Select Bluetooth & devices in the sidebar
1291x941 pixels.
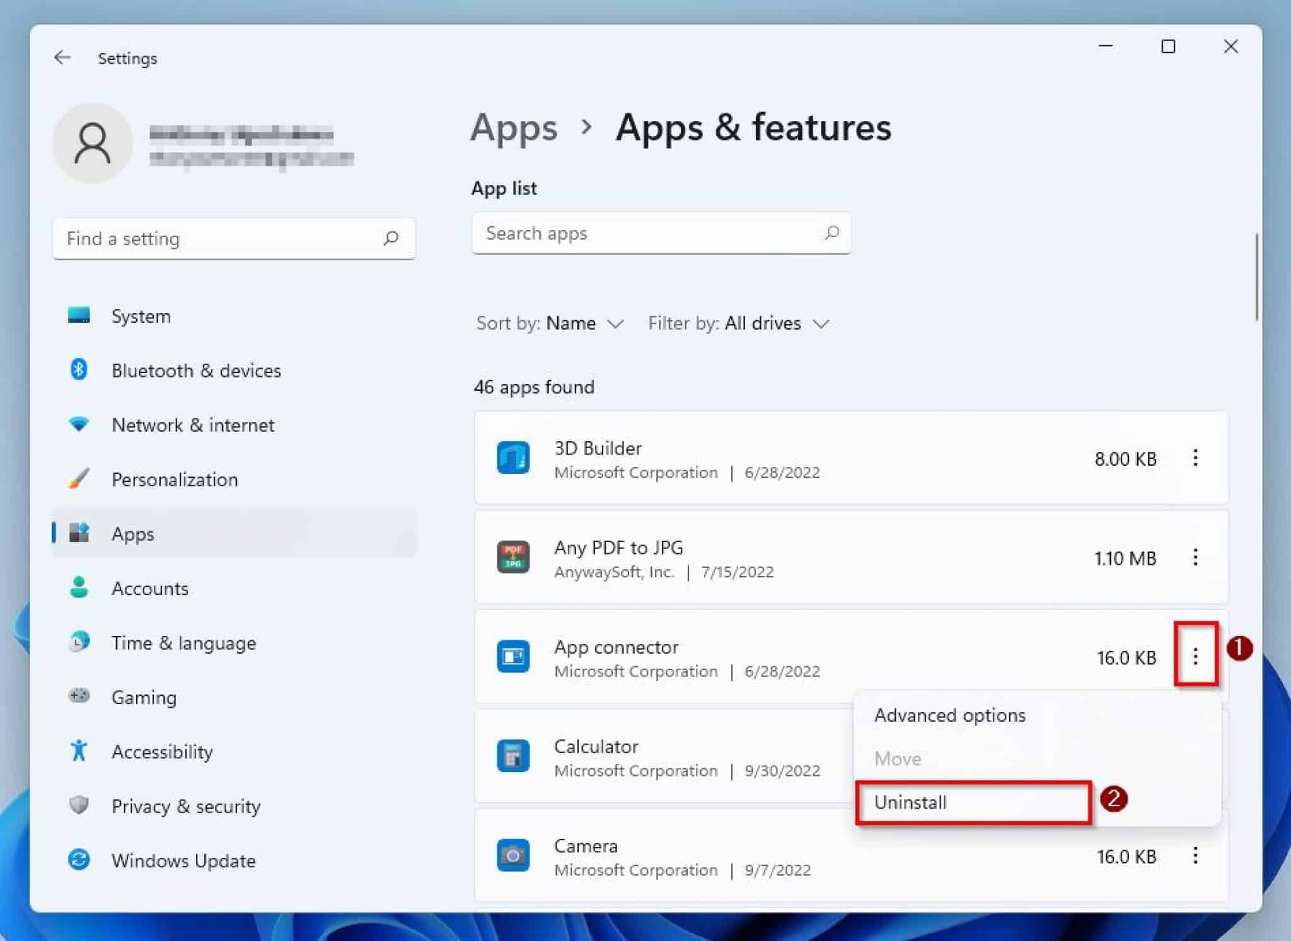click(x=196, y=371)
